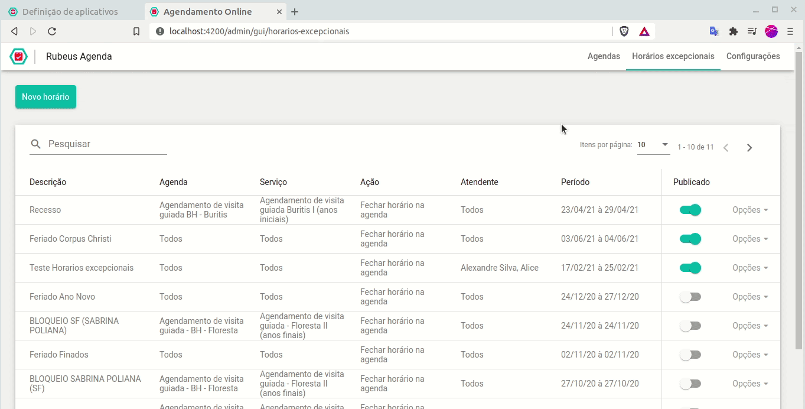Click the Agenda column header

[174, 182]
